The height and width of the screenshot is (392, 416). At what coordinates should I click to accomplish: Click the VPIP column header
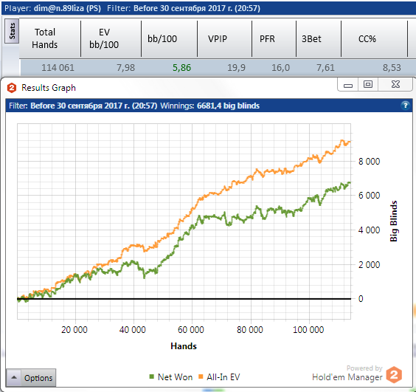[x=224, y=38]
